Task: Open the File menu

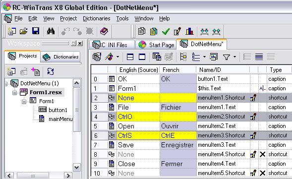Action: [18, 19]
